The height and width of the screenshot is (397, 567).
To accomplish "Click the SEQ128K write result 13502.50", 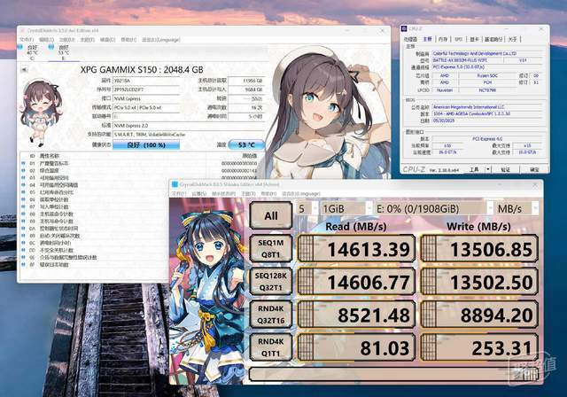I will click(x=479, y=281).
